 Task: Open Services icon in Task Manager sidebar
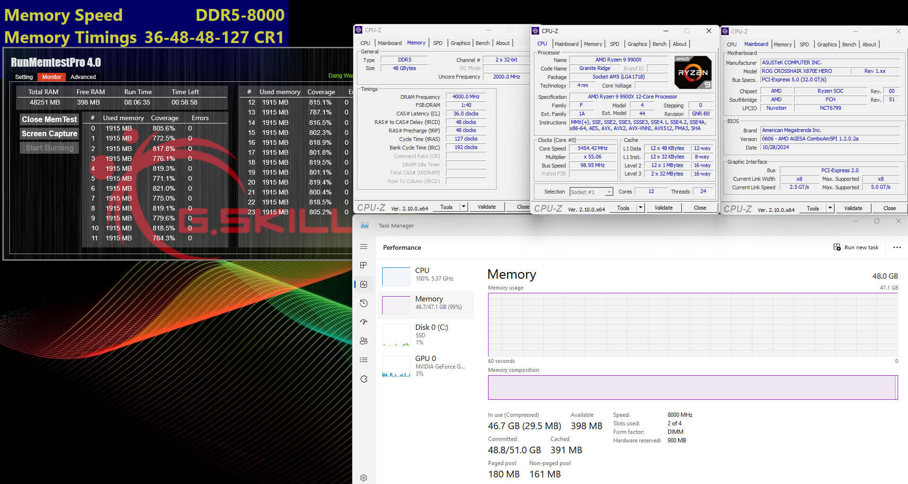[364, 379]
